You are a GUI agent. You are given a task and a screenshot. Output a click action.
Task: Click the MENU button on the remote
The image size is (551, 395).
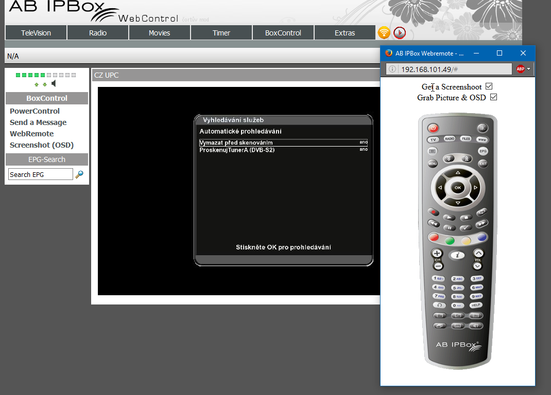tap(433, 164)
